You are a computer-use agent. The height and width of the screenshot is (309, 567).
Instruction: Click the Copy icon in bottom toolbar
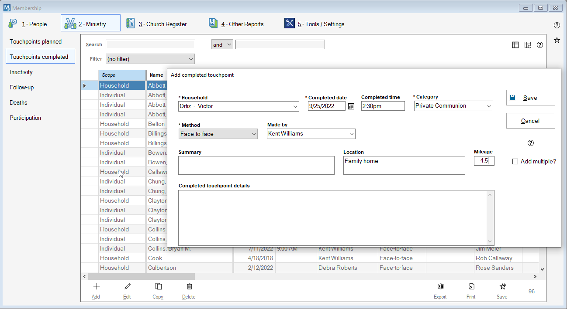(x=158, y=287)
